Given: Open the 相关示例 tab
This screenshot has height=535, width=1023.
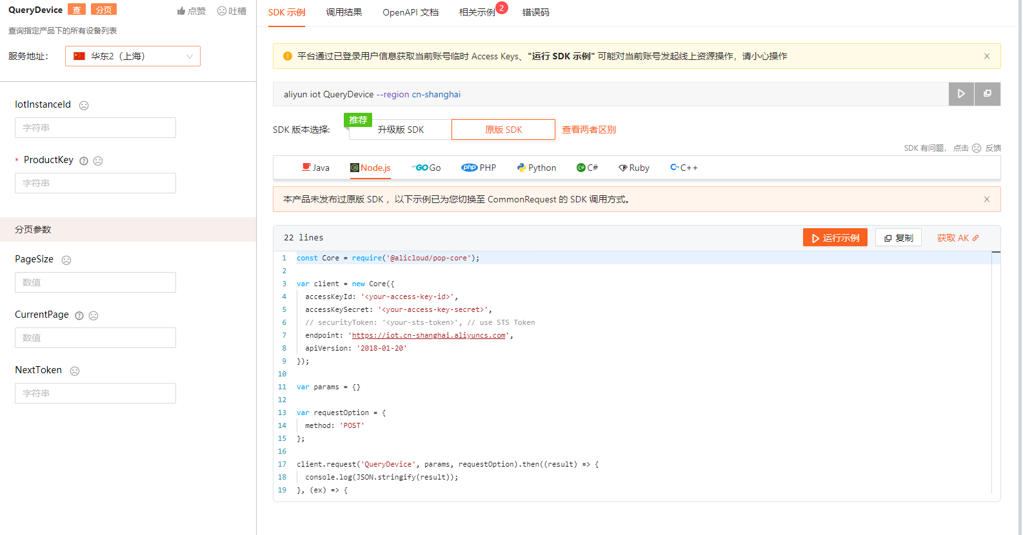Looking at the screenshot, I should pyautogui.click(x=477, y=12).
